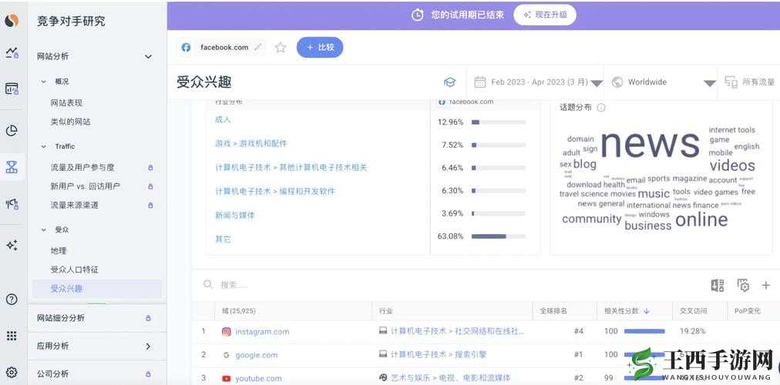Click 'videos' in the word cloud
Image resolution: width=780 pixels, height=385 pixels.
pyautogui.click(x=731, y=166)
